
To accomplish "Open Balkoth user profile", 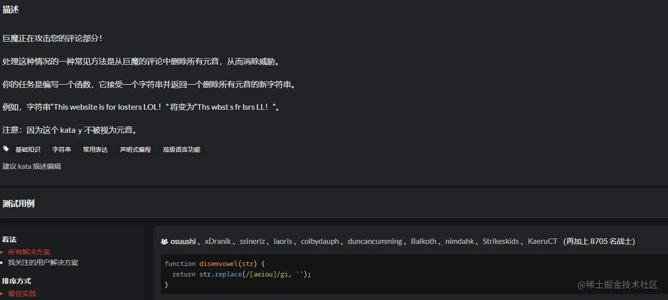I will coord(423,241).
